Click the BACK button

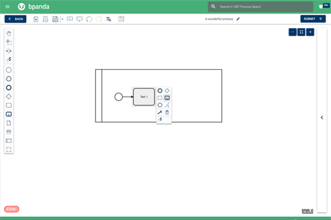pos(16,19)
